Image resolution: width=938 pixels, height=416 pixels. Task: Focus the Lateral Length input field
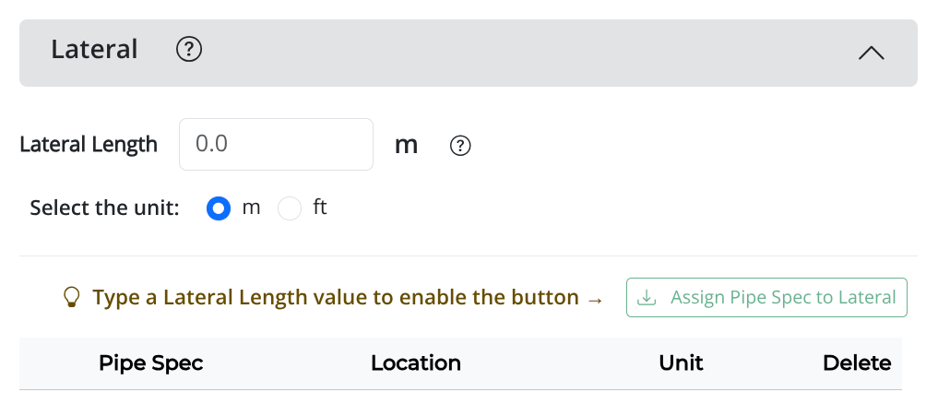[277, 144]
